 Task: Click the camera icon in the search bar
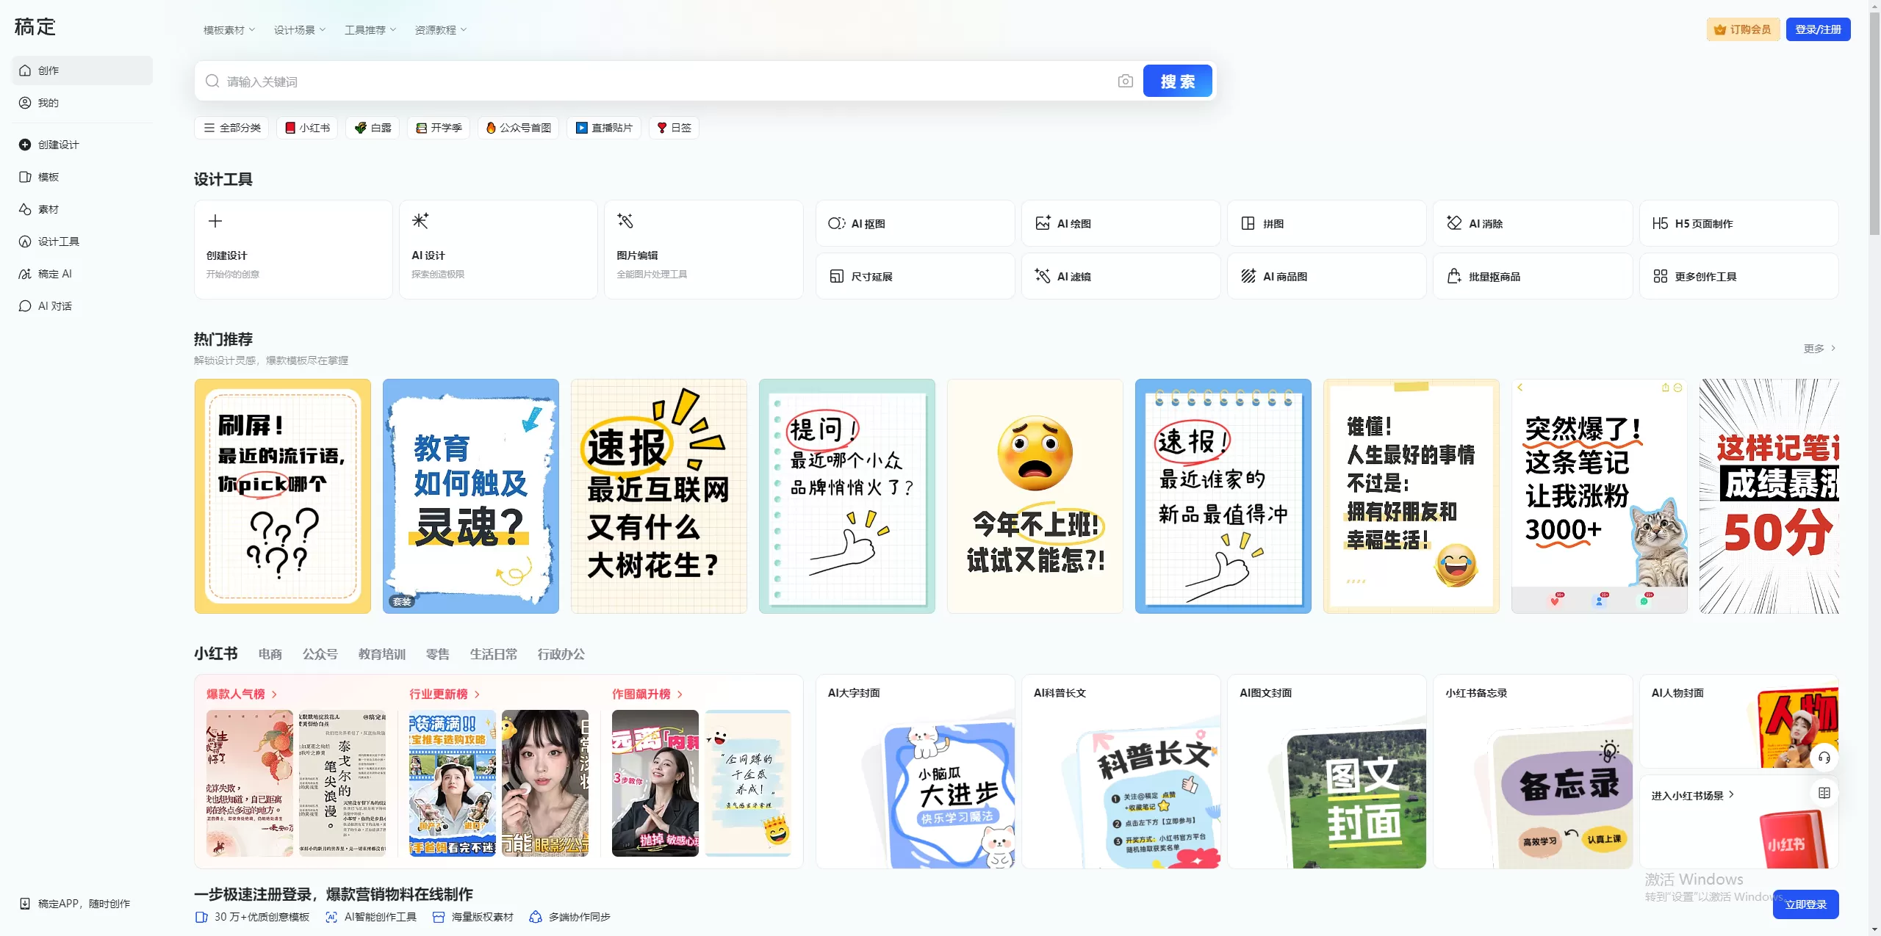(1125, 81)
